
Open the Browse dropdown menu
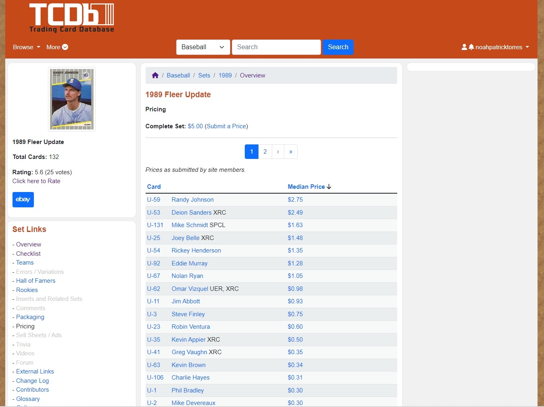pyautogui.click(x=27, y=47)
